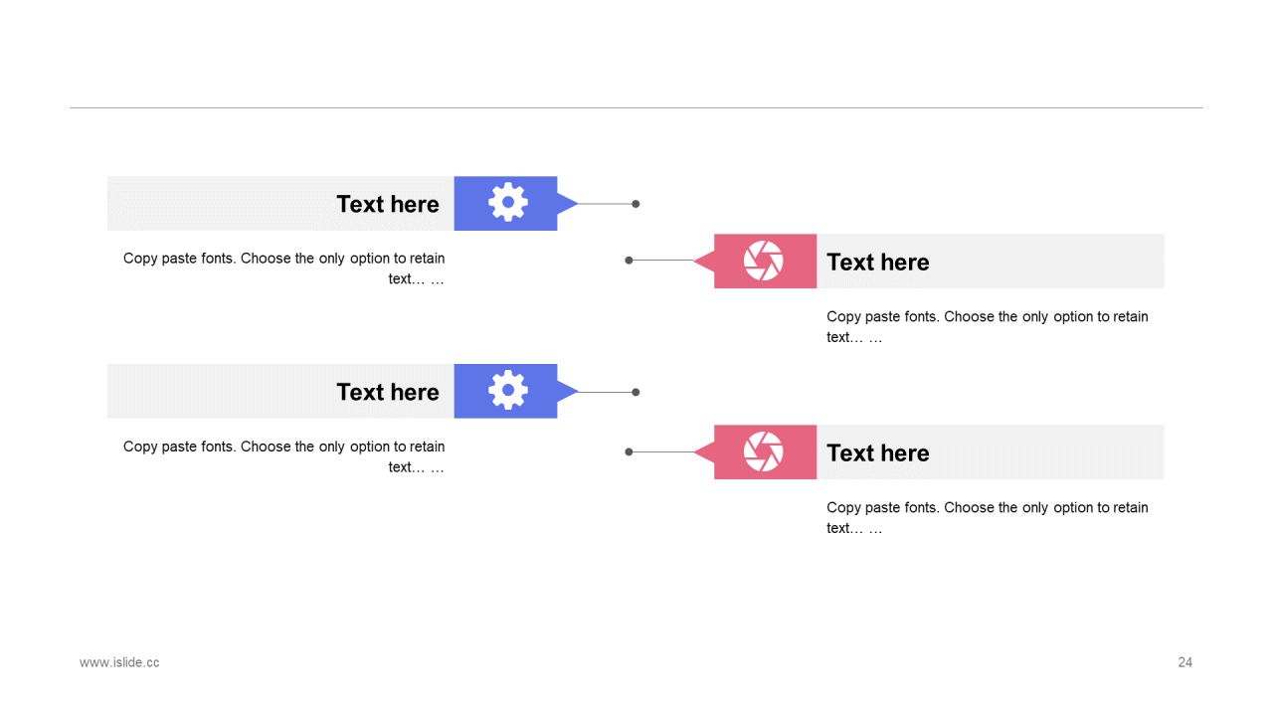Click the top-left 'Copy paste fonts' paragraph

(284, 268)
